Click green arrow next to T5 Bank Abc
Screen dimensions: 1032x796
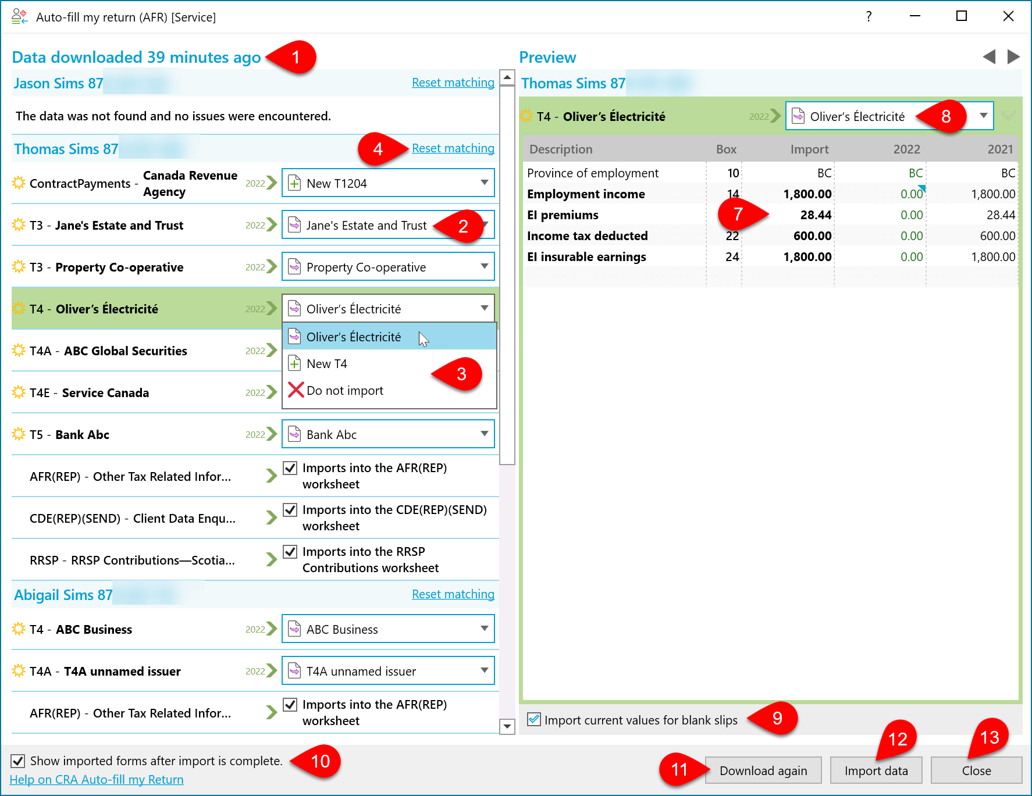[272, 434]
